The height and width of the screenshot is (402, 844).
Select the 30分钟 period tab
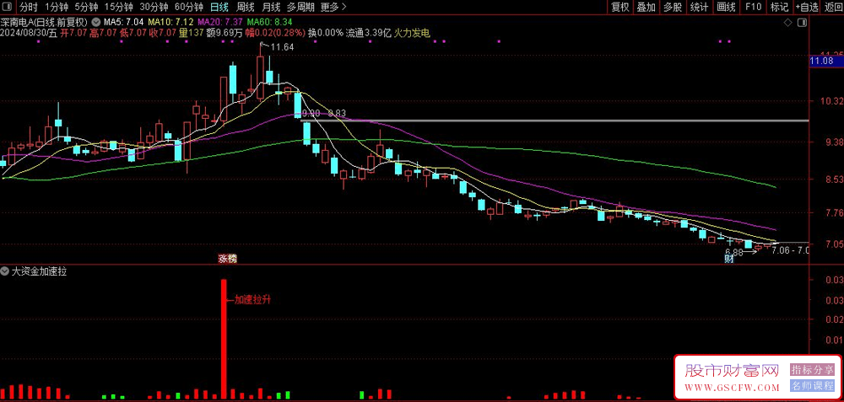(x=154, y=7)
